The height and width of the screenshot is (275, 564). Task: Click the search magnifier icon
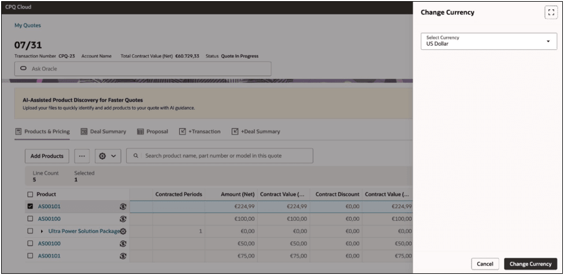(136, 155)
